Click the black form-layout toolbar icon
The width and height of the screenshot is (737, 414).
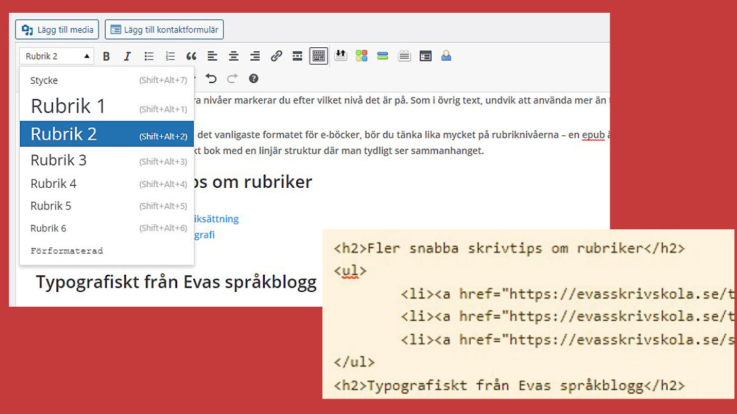coord(425,56)
